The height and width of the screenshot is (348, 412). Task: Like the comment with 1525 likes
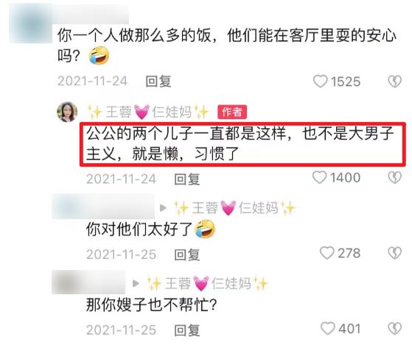point(321,81)
